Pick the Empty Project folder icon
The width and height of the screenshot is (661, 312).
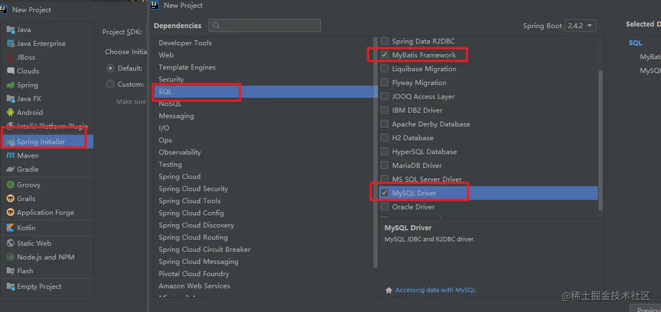point(11,287)
